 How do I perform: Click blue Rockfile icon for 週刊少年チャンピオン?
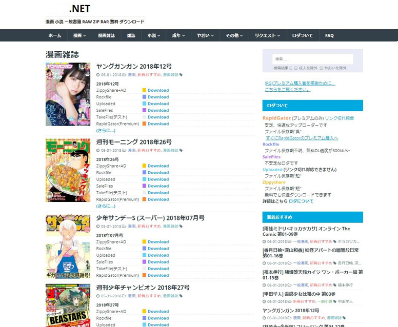click(144, 318)
